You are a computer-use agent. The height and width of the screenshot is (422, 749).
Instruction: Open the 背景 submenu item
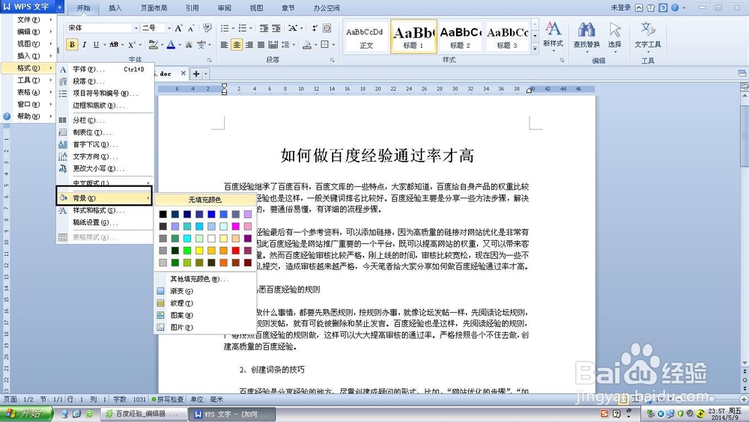tap(104, 198)
